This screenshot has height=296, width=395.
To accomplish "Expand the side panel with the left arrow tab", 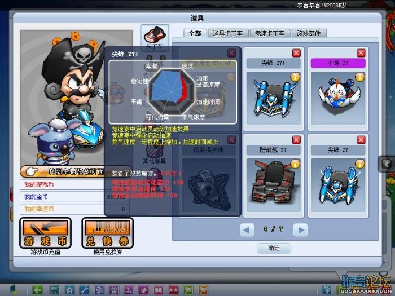I will point(387,164).
